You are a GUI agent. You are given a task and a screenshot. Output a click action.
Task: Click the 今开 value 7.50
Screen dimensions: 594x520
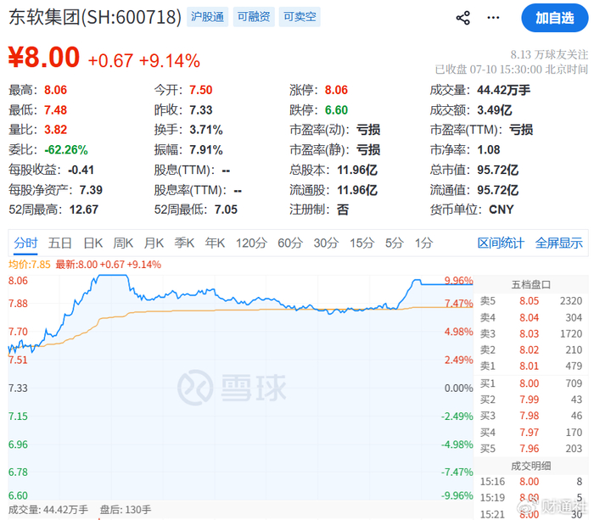(201, 90)
